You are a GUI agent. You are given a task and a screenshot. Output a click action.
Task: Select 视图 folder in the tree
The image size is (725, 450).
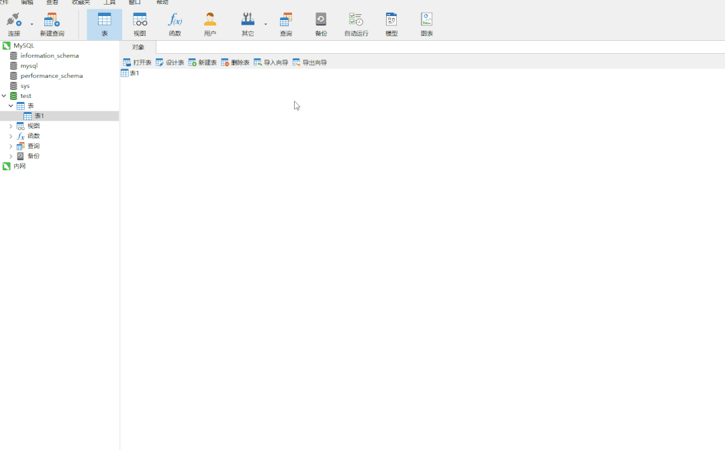(34, 125)
